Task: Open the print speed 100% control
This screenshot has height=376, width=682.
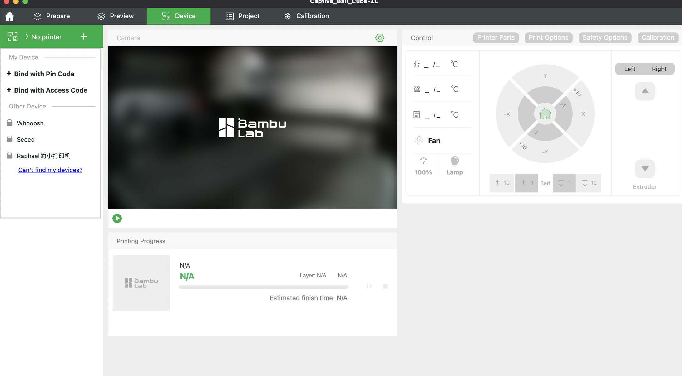Action: [x=423, y=166]
